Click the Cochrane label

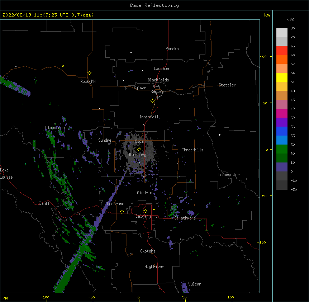tap(115, 204)
